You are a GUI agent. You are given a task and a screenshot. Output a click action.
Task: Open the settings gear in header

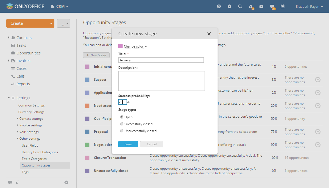tap(230, 6)
